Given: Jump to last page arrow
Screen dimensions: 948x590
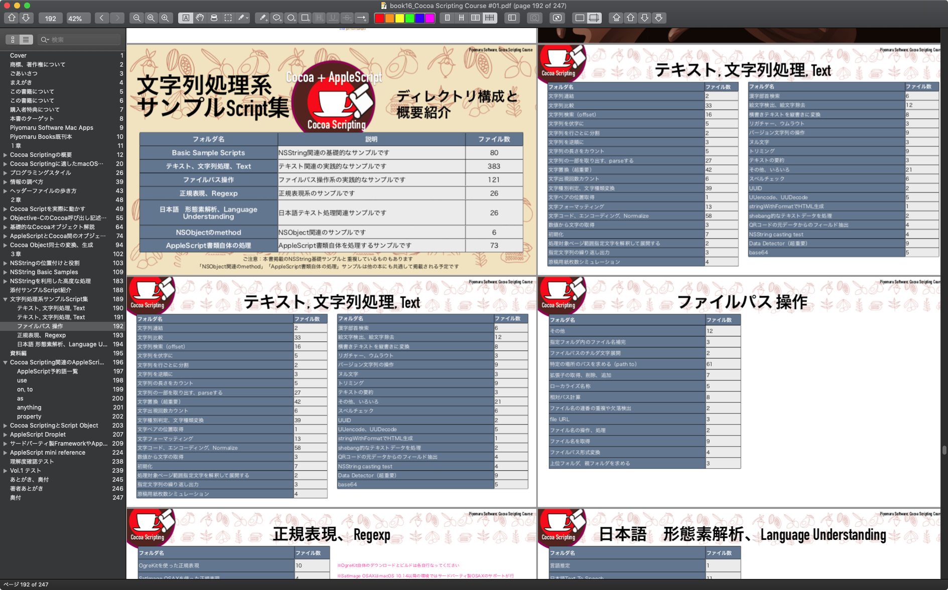Looking at the screenshot, I should [x=658, y=18].
